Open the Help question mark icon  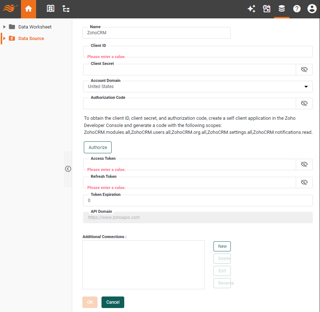tap(297, 9)
